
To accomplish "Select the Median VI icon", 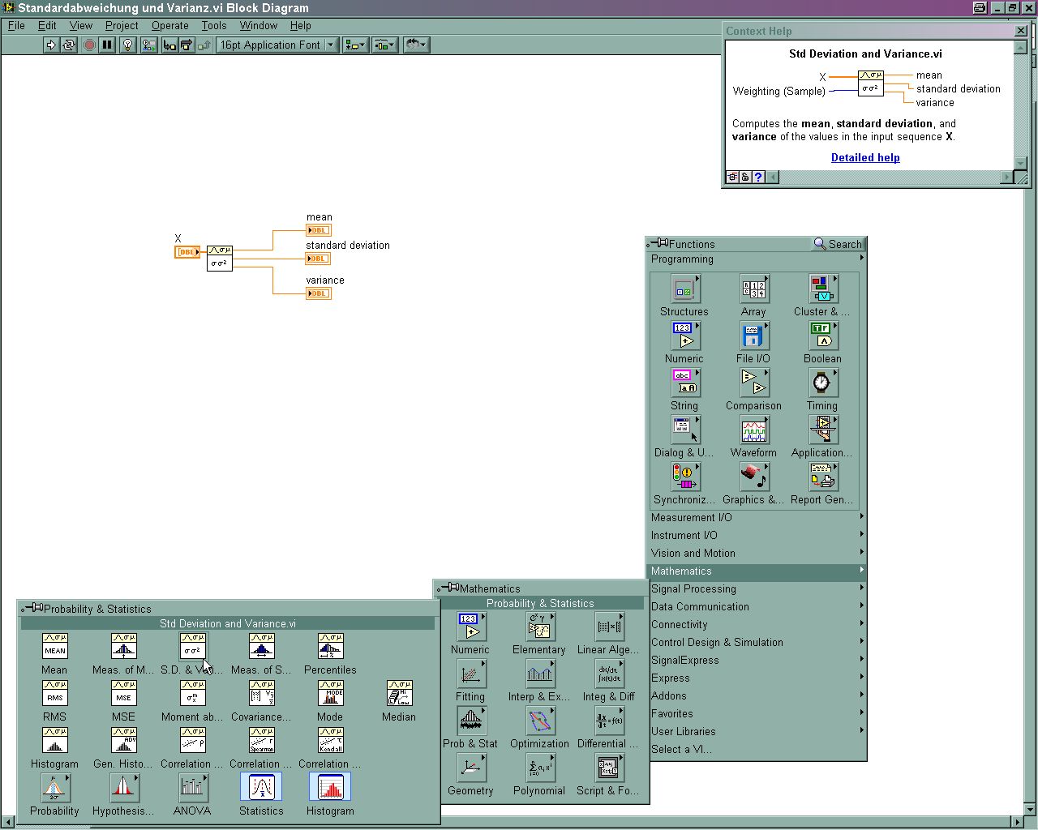I will point(399,694).
